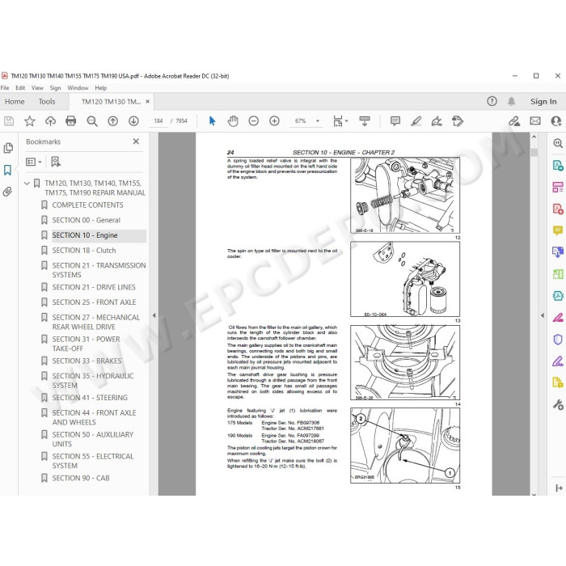Open COMPLETE CONTENTS bookmark
Screen dimensions: 566x566
point(87,205)
